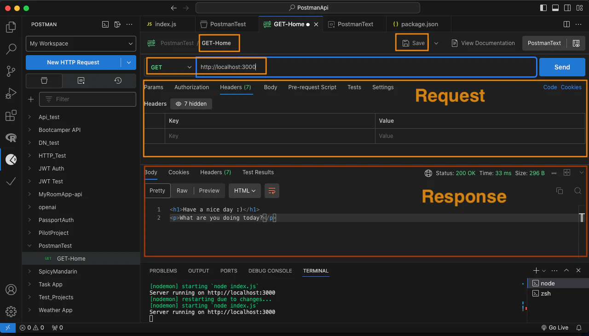Select the Raw response view
The height and width of the screenshot is (336, 589).
[x=182, y=191]
